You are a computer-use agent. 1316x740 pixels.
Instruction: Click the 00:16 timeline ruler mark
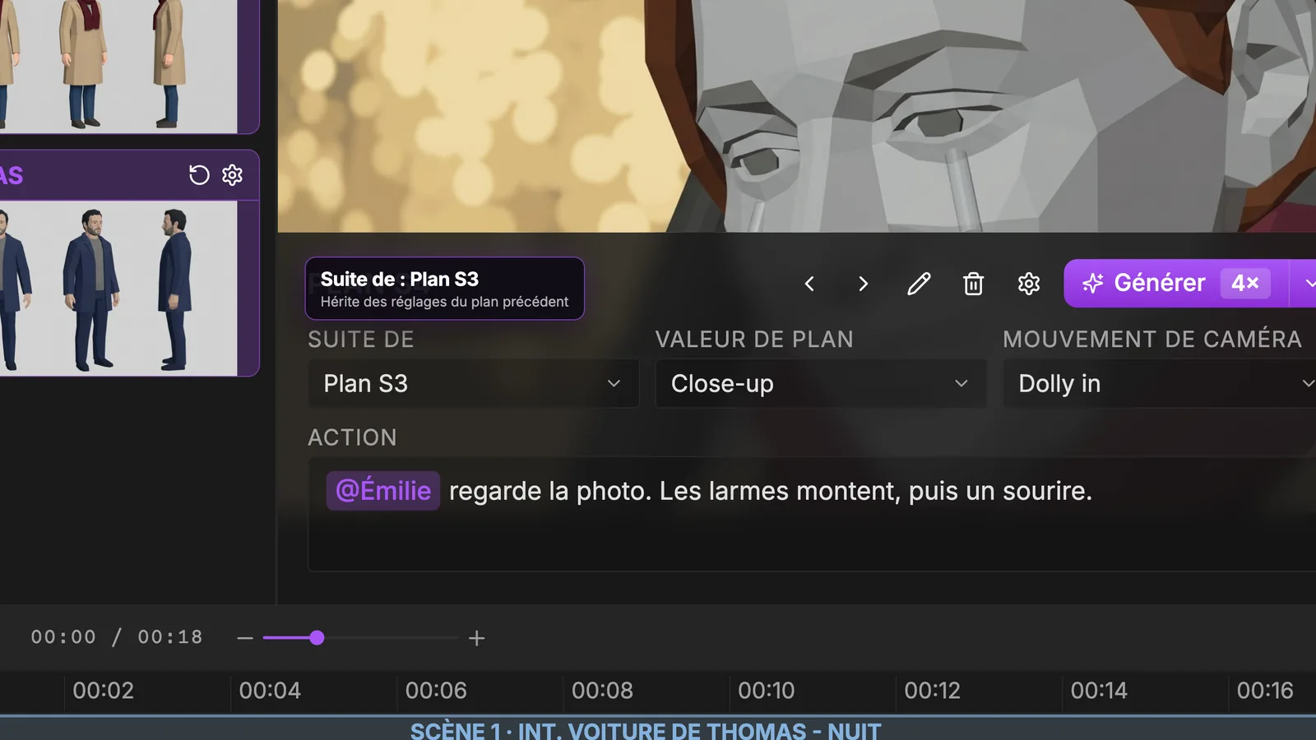point(1265,691)
